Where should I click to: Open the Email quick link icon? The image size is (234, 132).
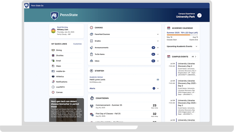coord(53,61)
